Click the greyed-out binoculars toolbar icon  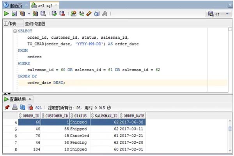pyautogui.click(x=105, y=14)
